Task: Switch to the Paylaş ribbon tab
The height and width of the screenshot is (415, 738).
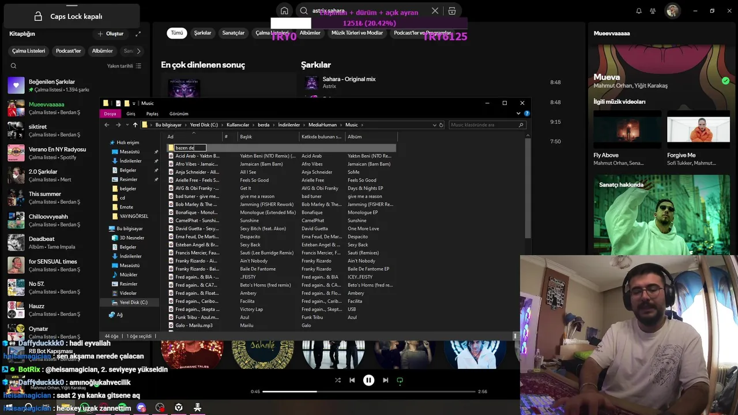Action: [x=152, y=114]
